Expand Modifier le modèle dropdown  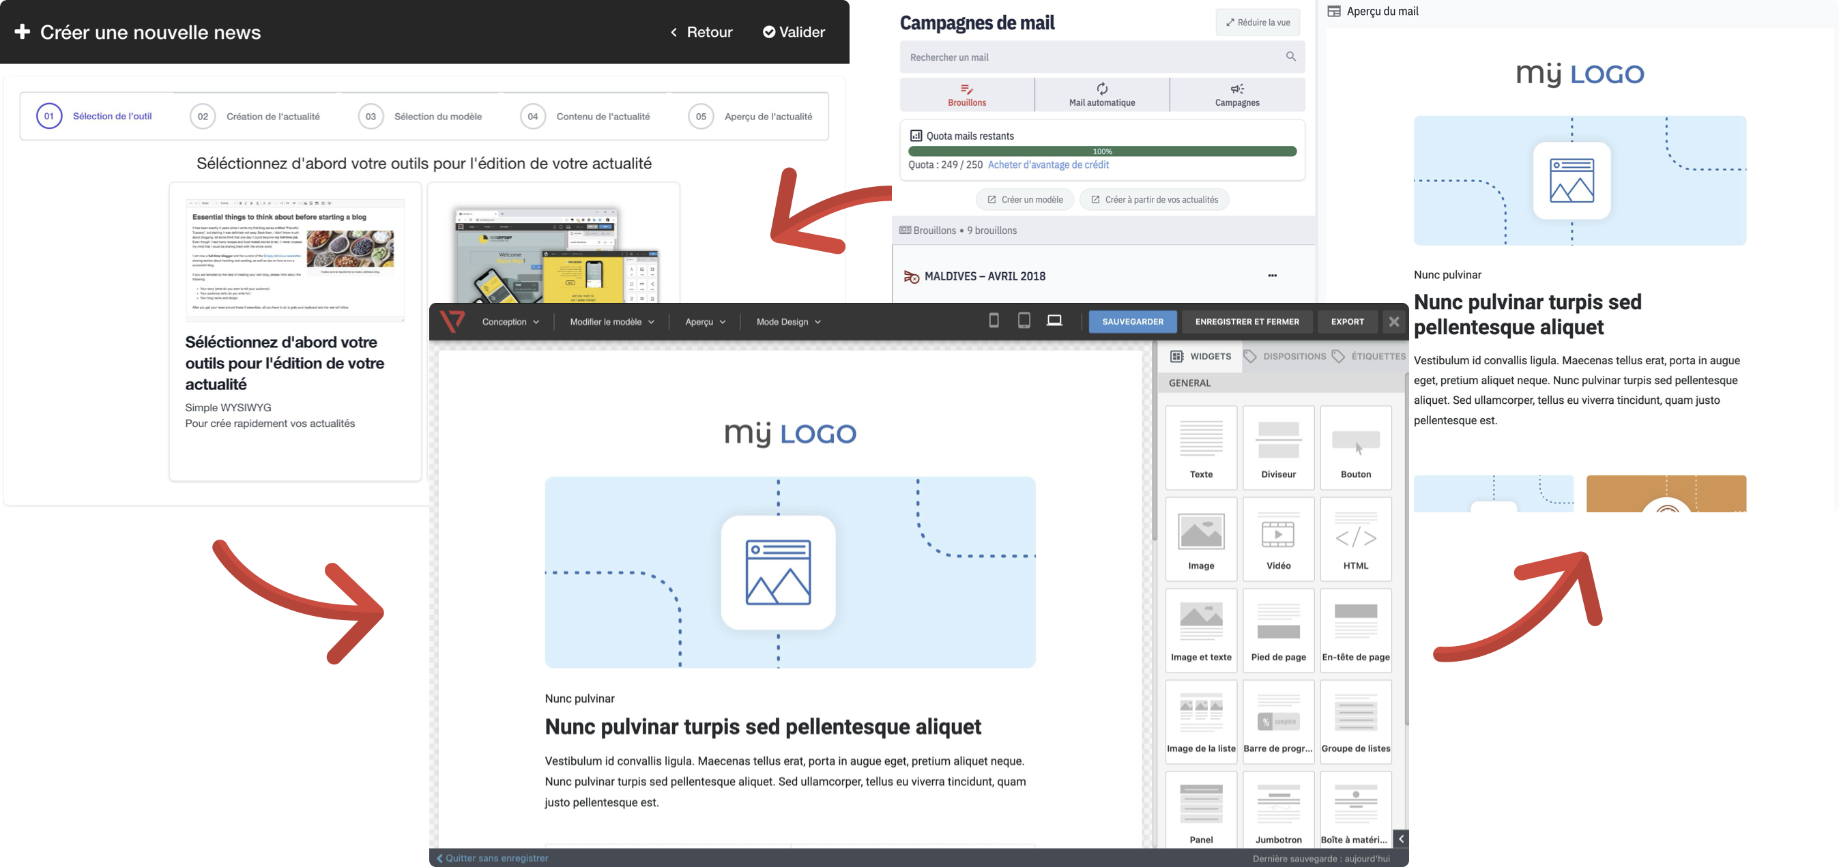coord(611,322)
